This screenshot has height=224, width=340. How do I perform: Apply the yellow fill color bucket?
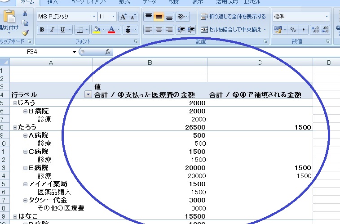coord(97,30)
